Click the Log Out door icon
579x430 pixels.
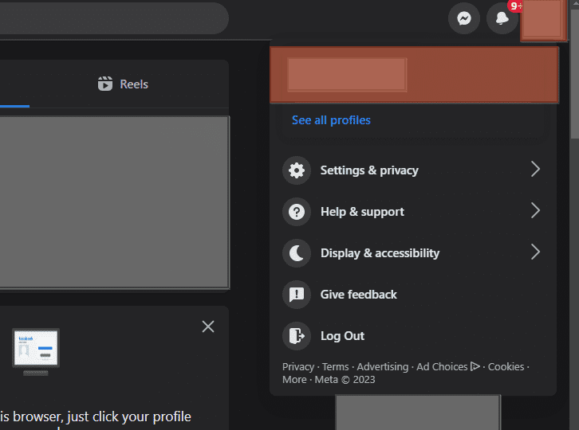coord(297,335)
